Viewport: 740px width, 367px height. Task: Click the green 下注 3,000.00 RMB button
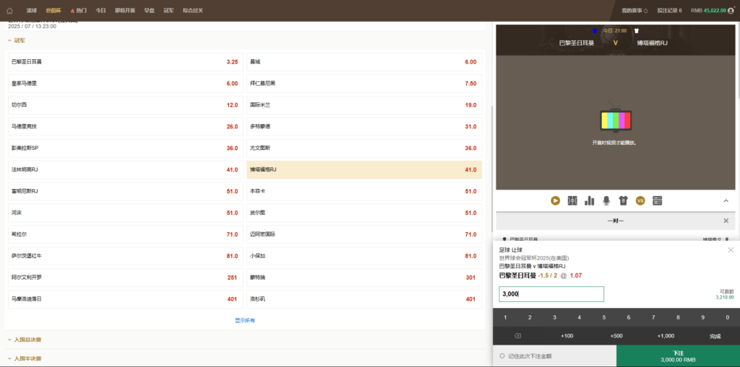click(678, 356)
